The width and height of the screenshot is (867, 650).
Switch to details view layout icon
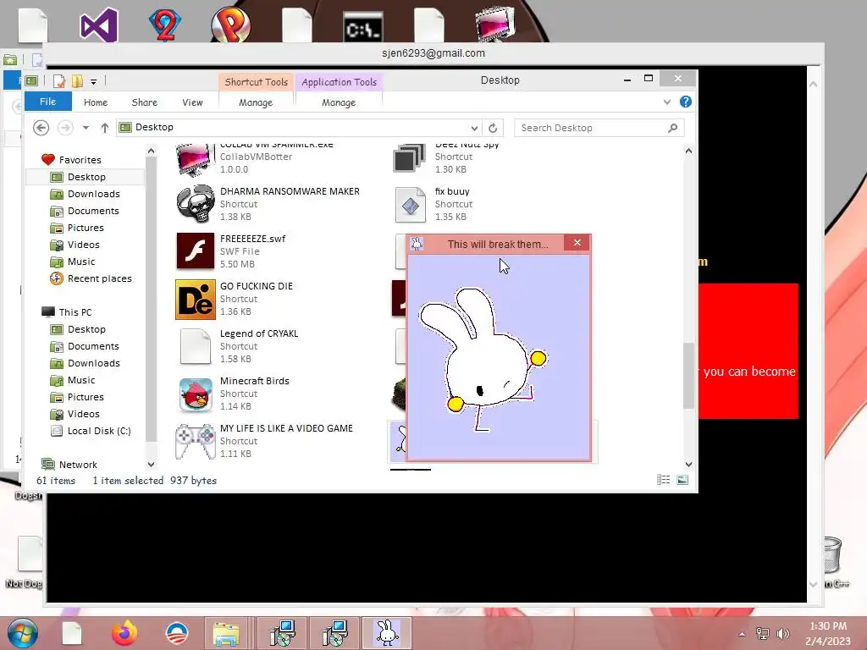[664, 480]
